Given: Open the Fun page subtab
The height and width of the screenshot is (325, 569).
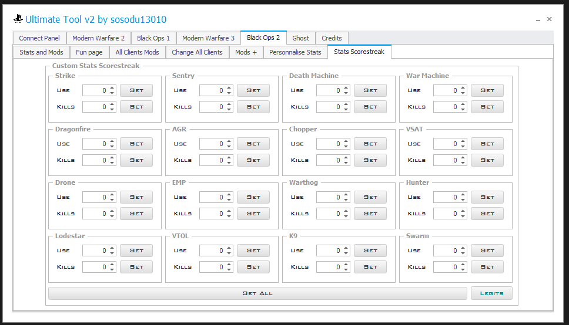Looking at the screenshot, I should tap(89, 52).
